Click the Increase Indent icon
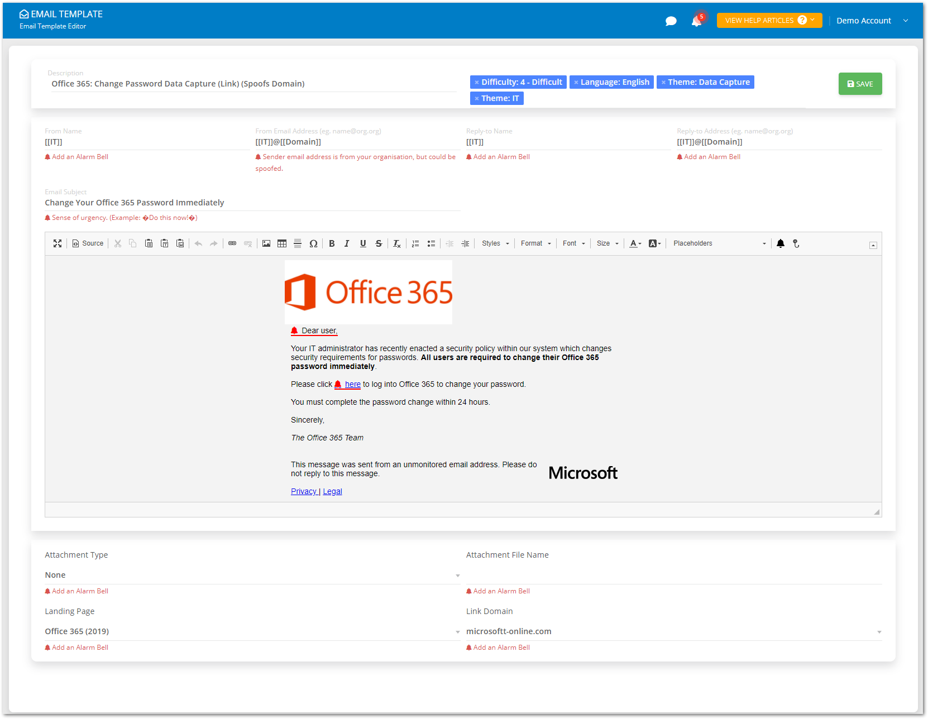This screenshot has width=928, height=719. 465,243
